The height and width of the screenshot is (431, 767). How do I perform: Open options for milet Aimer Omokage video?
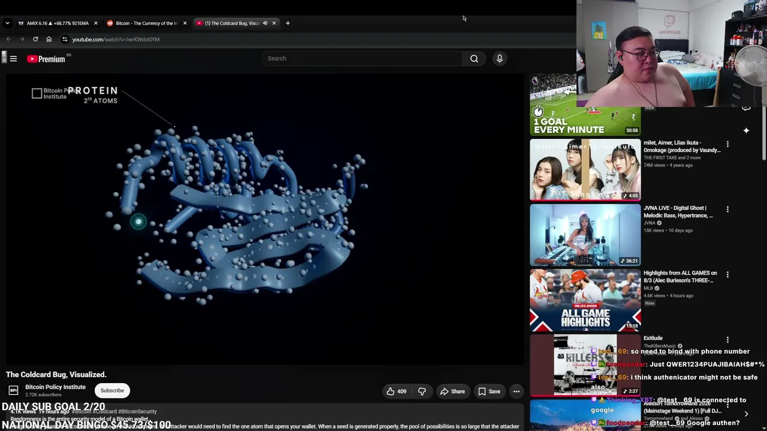[727, 144]
